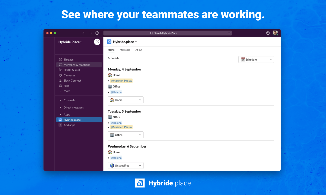Click the More three-dots icon
The image size is (326, 195).
61,91
